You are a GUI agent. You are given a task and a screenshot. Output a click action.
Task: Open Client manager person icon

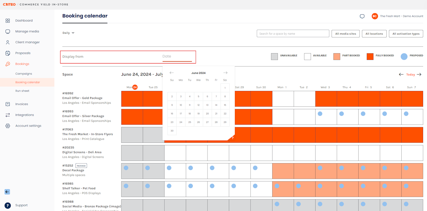pos(8,42)
